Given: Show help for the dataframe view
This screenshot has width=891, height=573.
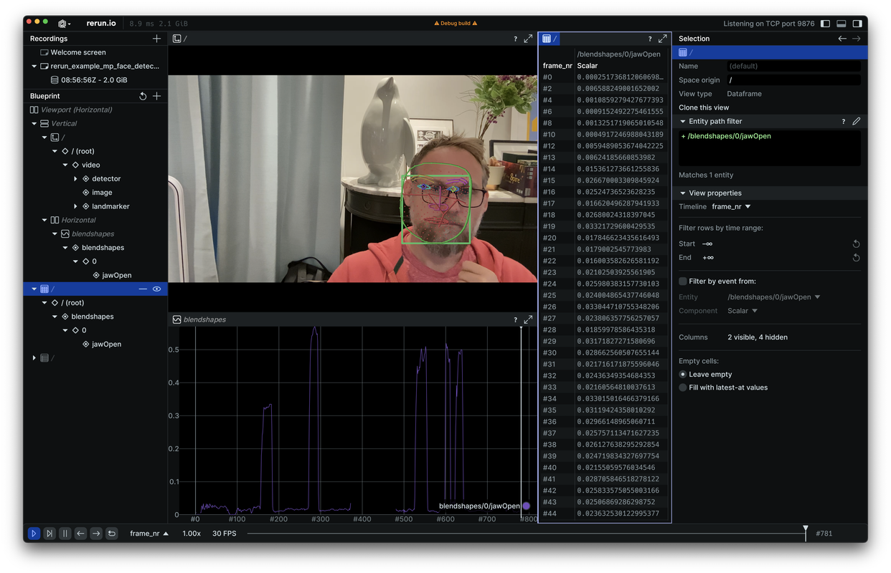Looking at the screenshot, I should pos(650,39).
